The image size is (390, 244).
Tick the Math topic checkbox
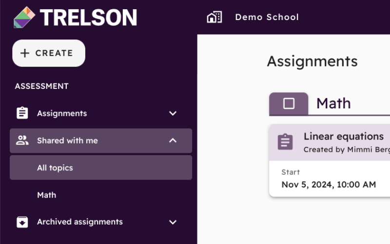(289, 103)
